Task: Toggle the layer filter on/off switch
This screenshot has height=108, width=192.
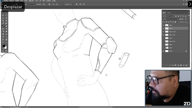Action: 189,16
